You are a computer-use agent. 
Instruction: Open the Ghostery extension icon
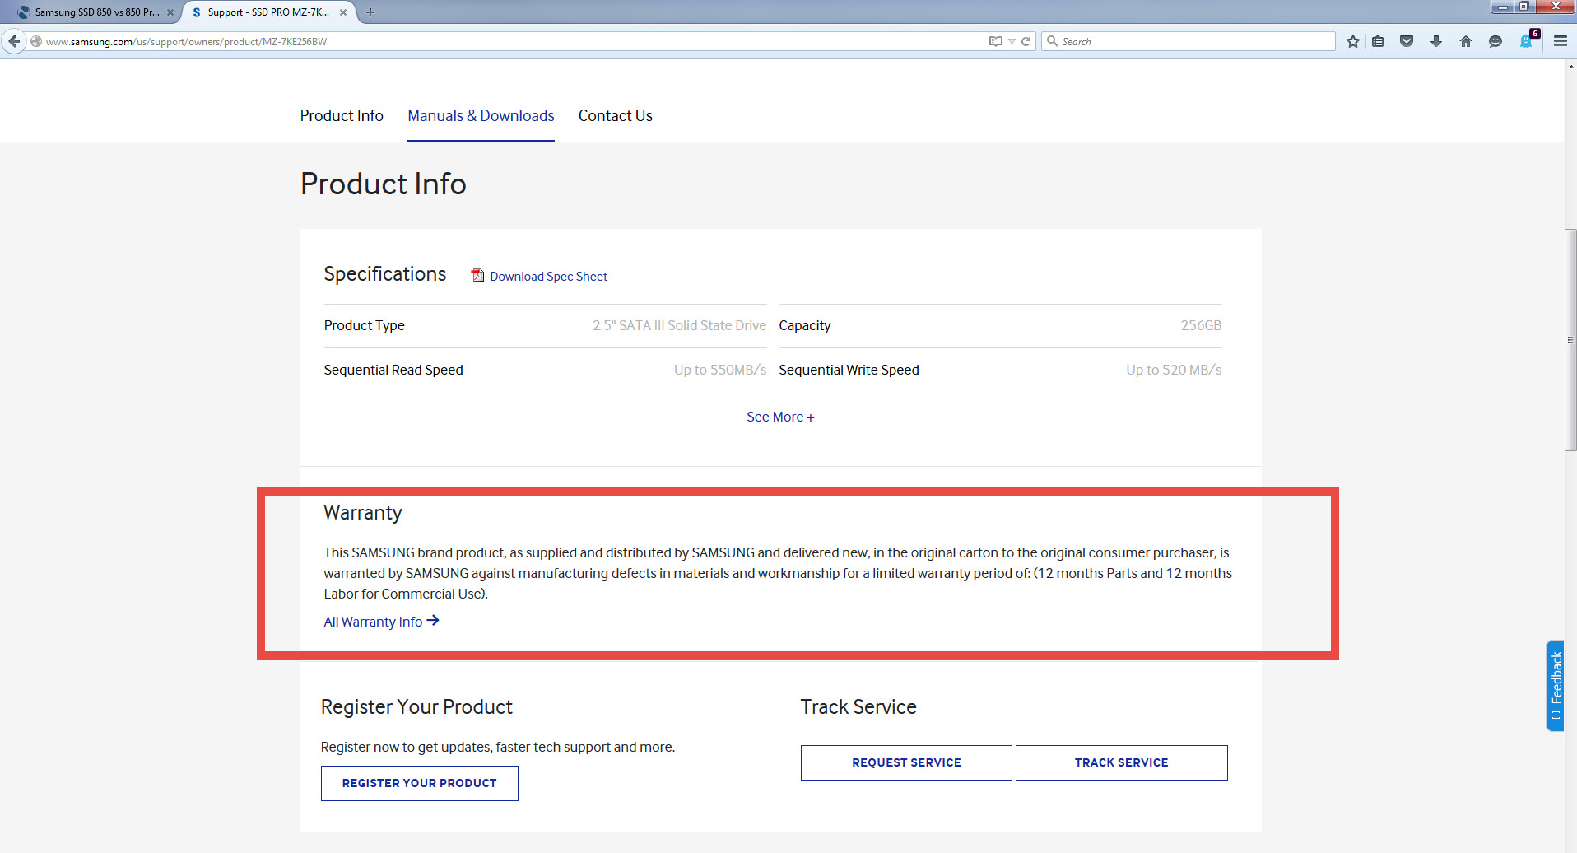1527,41
